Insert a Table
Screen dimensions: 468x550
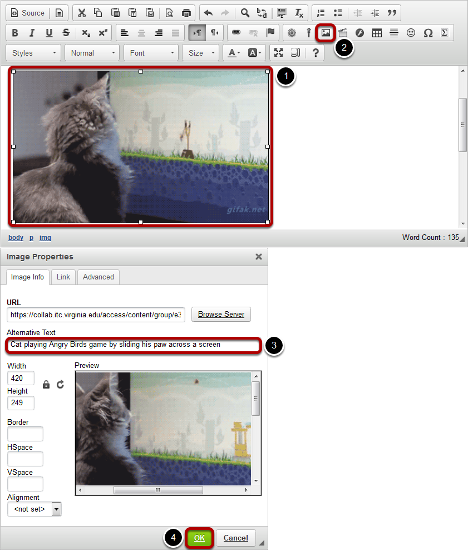tap(377, 33)
